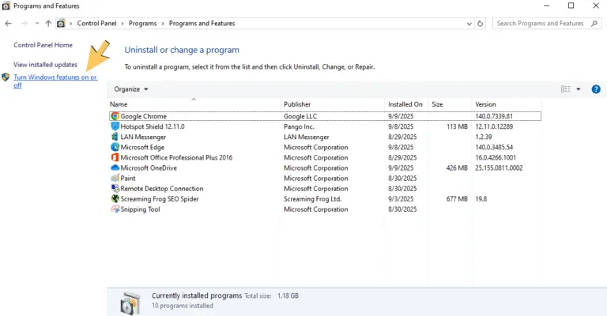
Task: Click the Microsoft Edge icon
Action: pyautogui.click(x=115, y=147)
